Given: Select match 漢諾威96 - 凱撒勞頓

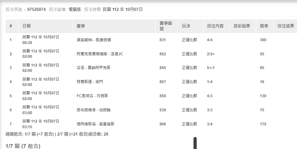Looking at the screenshot, I should point(94,40).
